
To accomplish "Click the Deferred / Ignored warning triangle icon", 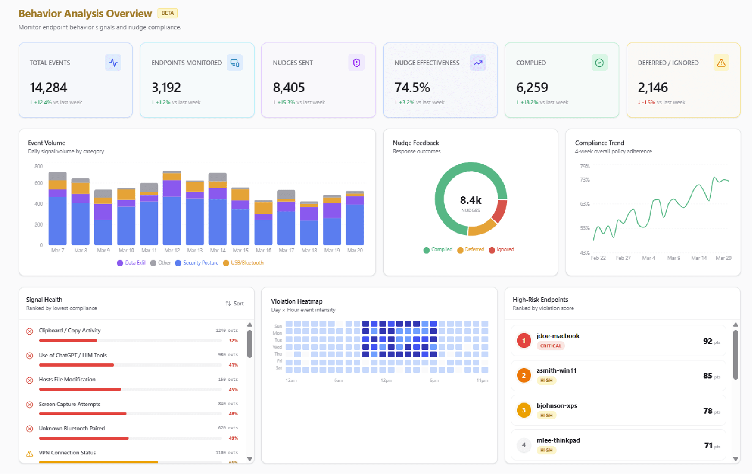I will pyautogui.click(x=721, y=63).
